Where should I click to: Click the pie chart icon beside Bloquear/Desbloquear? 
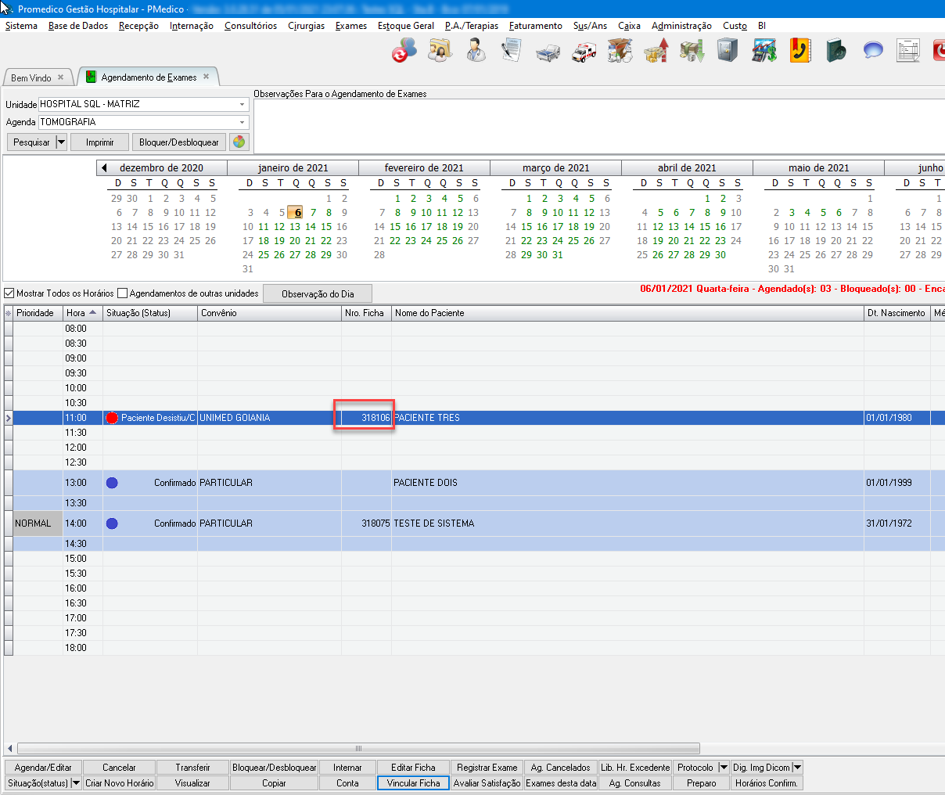tap(239, 142)
